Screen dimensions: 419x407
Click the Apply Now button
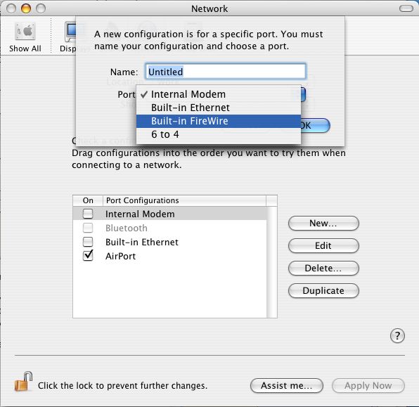click(368, 386)
